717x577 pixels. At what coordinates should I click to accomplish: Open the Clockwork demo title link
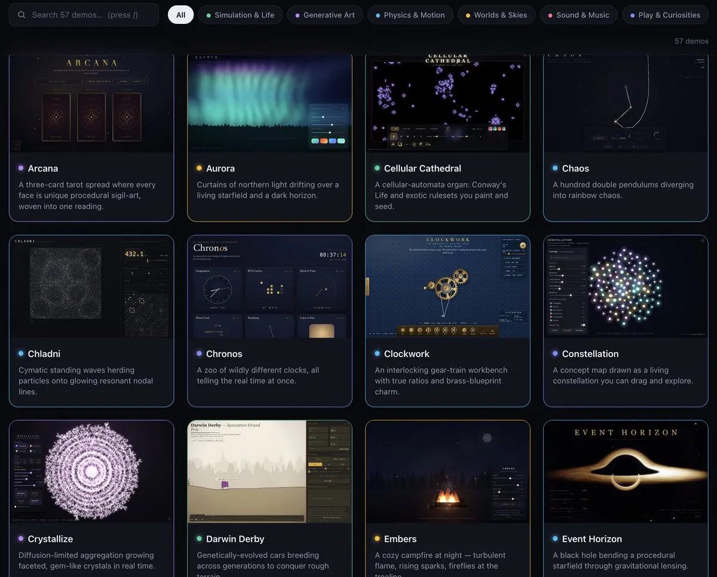407,354
